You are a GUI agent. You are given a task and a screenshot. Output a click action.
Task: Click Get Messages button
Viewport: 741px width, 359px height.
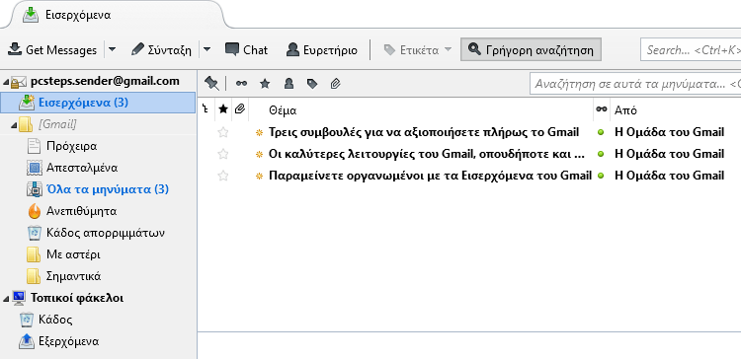click(52, 50)
